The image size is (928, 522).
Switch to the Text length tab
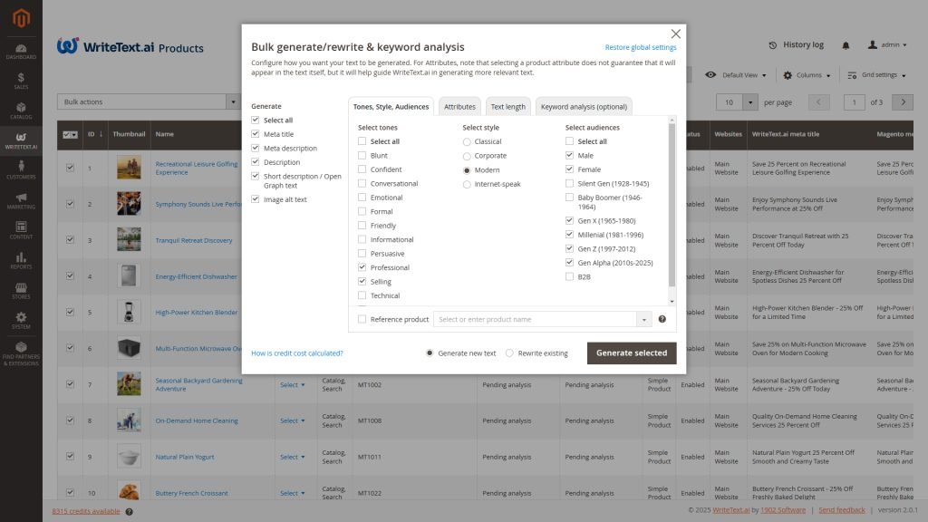pos(507,107)
